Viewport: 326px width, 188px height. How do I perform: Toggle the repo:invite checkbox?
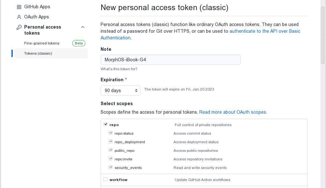click(110, 158)
